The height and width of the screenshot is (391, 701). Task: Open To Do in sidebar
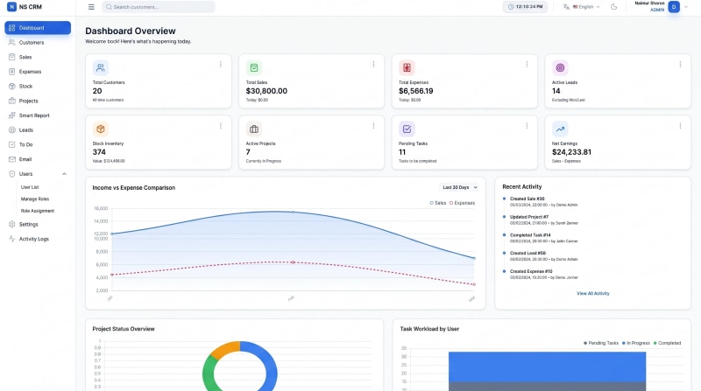pos(38,144)
